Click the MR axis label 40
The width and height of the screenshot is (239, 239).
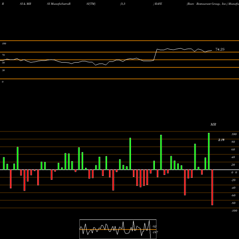pos(233,157)
